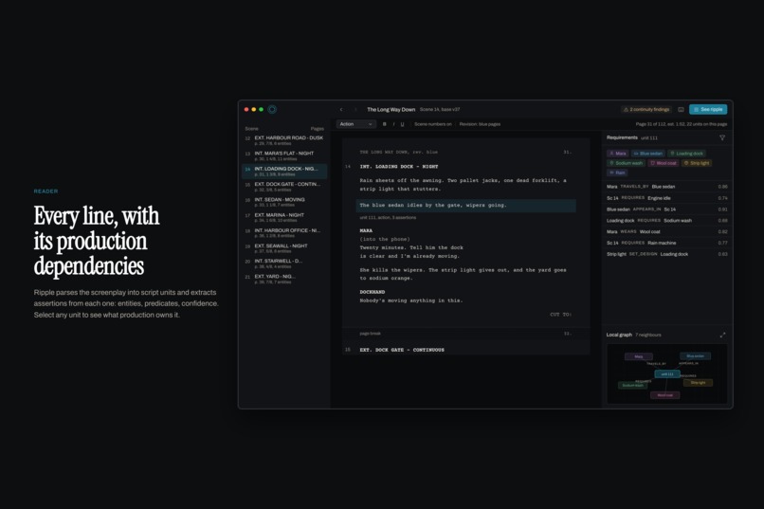Select the Mara WEARS Wool coat assertion

[667, 232]
